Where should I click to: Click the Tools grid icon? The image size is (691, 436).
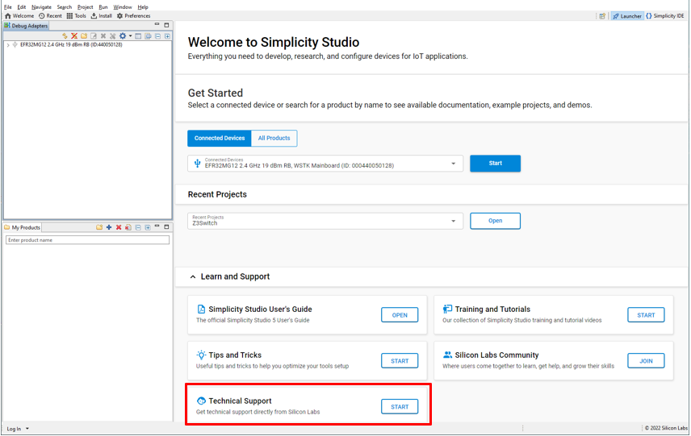tap(69, 15)
